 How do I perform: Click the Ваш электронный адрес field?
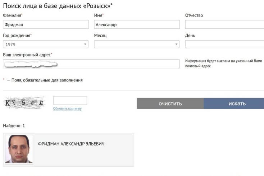(x=91, y=64)
